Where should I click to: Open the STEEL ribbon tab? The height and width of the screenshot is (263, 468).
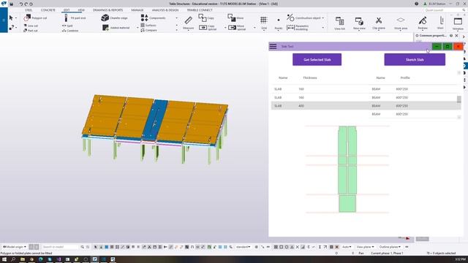coord(29,10)
